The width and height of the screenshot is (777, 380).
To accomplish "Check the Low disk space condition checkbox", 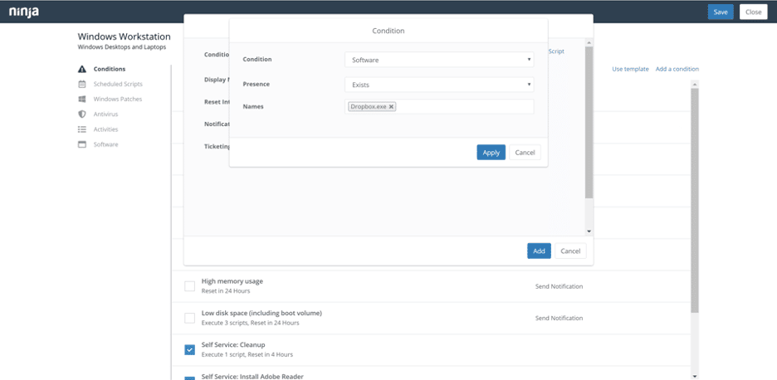I will point(189,318).
